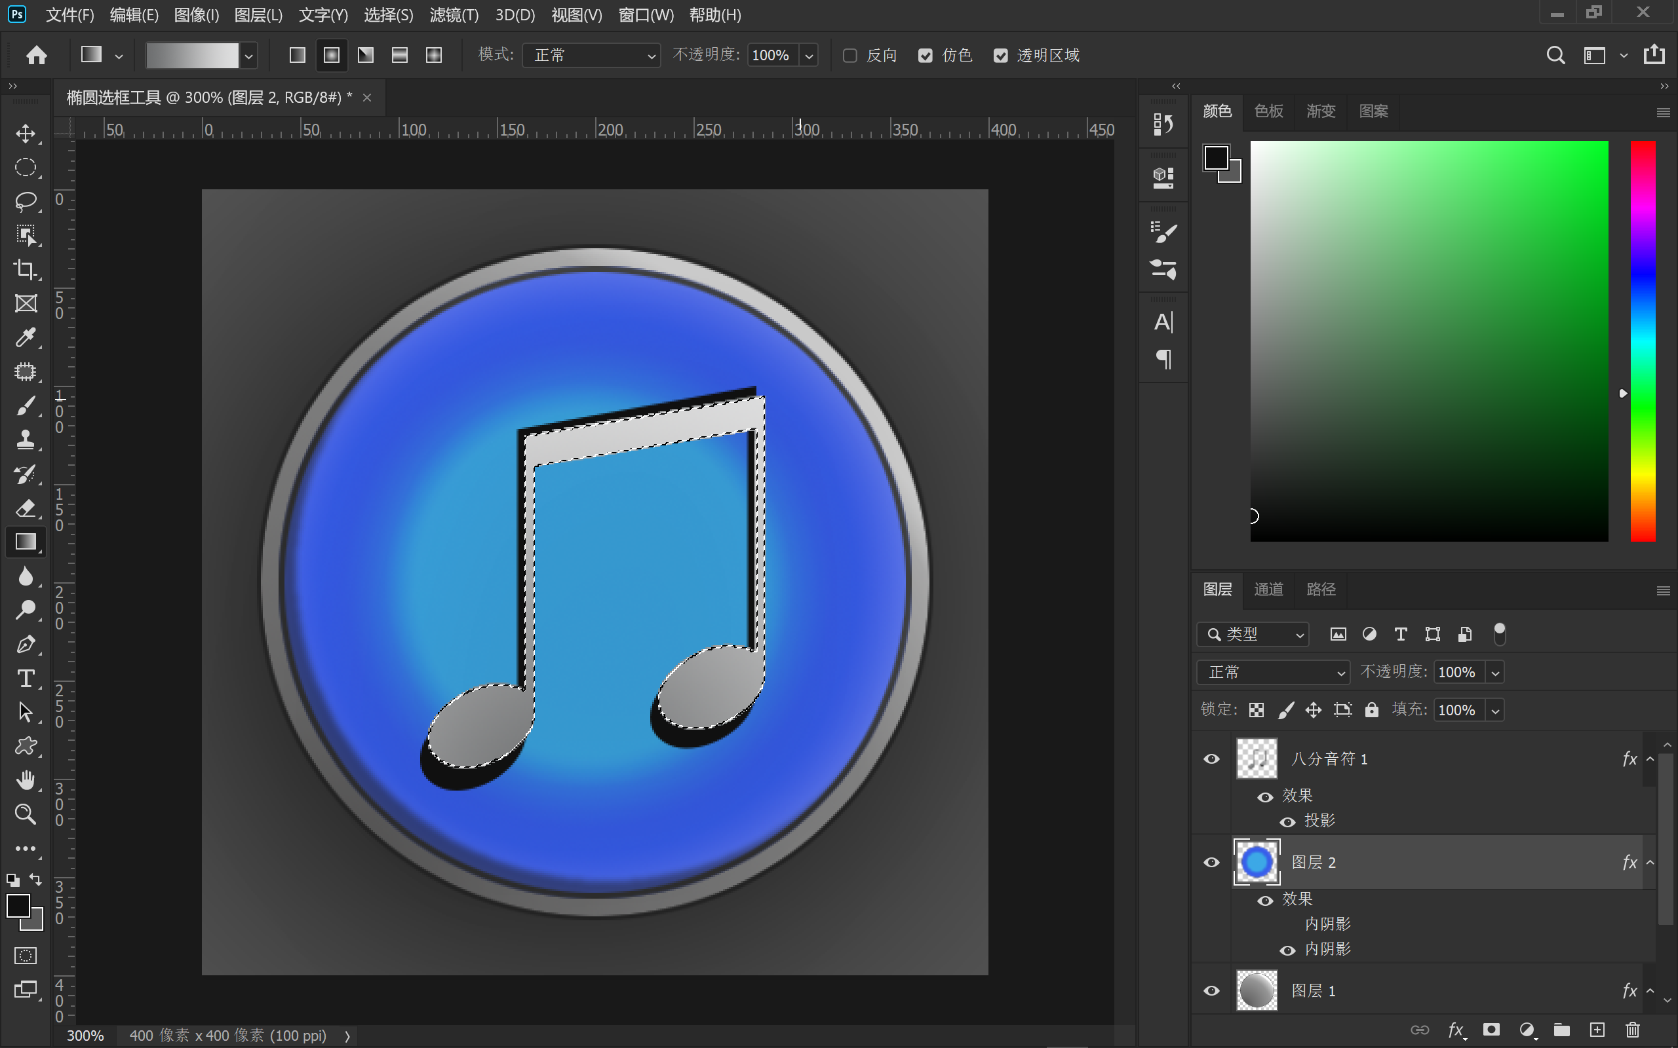This screenshot has height=1048, width=1678.
Task: Click the create new group folder button
Action: click(1561, 1030)
